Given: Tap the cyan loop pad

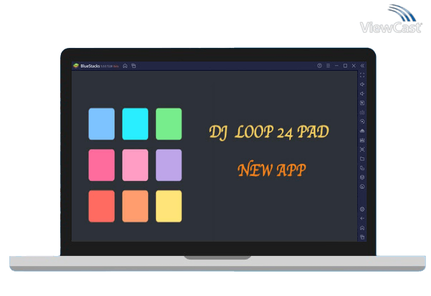Looking at the screenshot, I should pyautogui.click(x=135, y=124).
